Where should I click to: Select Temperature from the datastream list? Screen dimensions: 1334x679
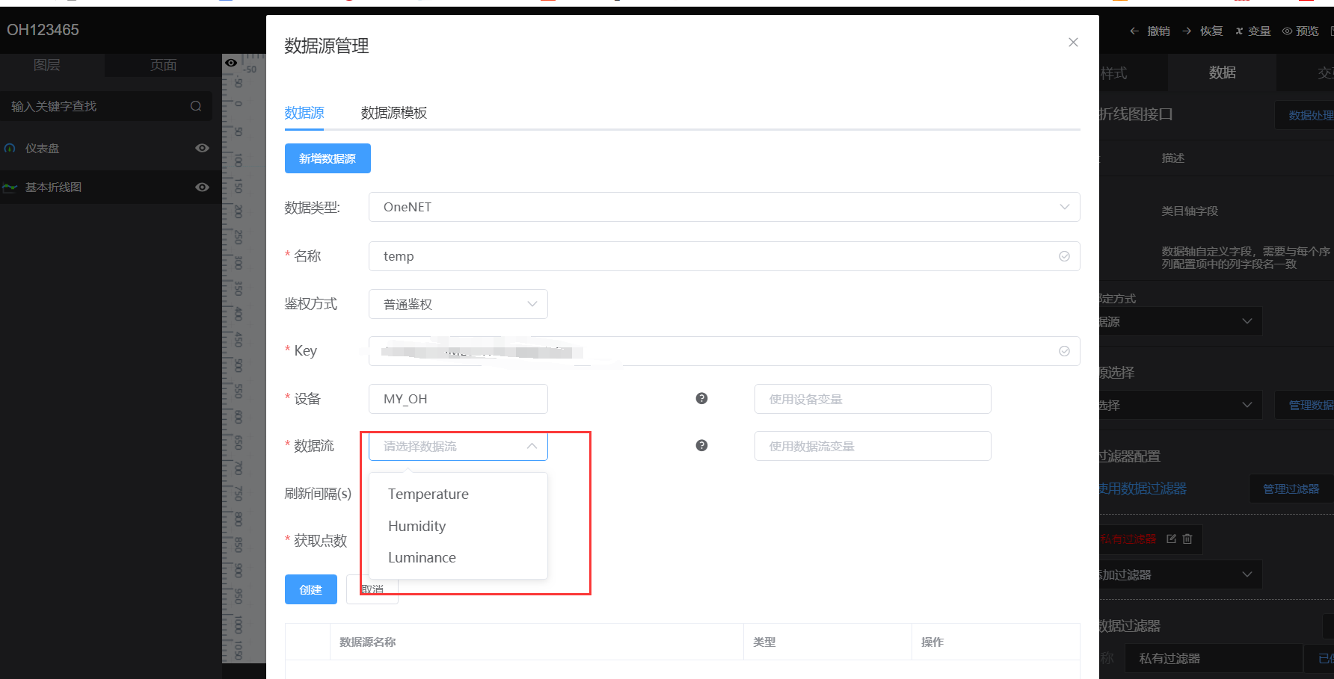pos(428,494)
